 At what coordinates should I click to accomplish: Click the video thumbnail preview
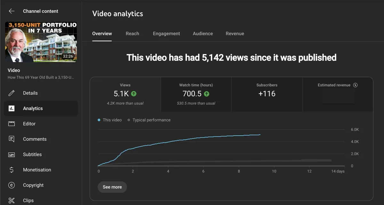click(41, 42)
